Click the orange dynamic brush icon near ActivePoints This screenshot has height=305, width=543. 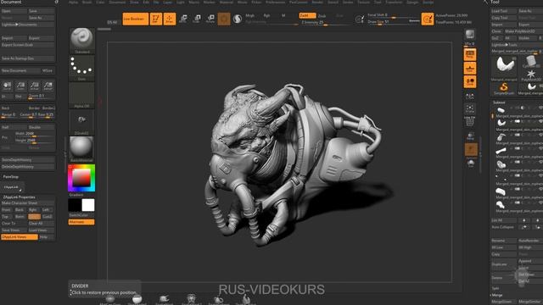point(428,19)
